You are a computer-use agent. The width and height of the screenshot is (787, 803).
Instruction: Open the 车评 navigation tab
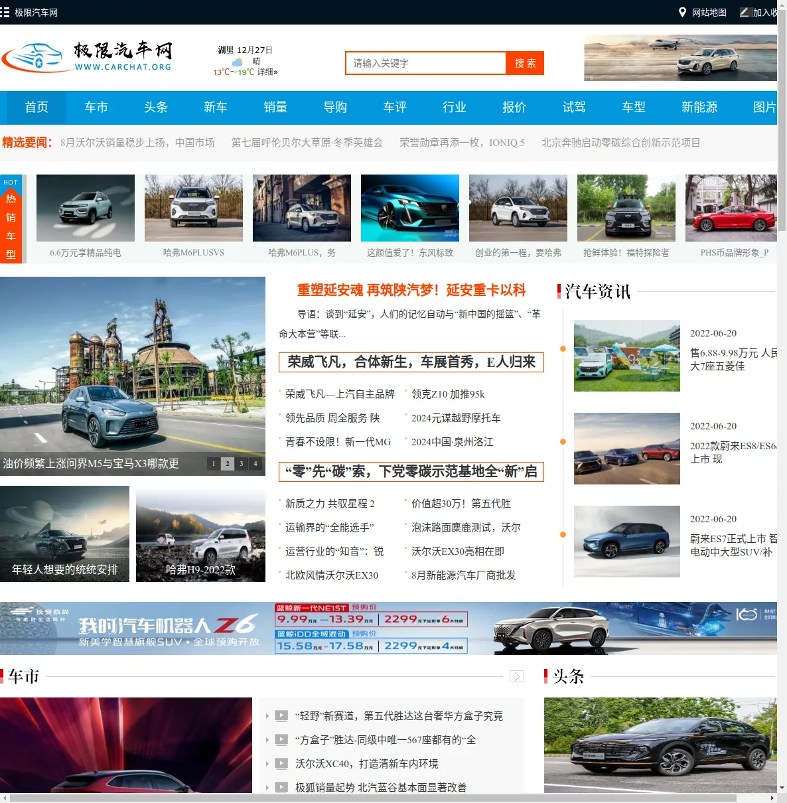point(395,108)
